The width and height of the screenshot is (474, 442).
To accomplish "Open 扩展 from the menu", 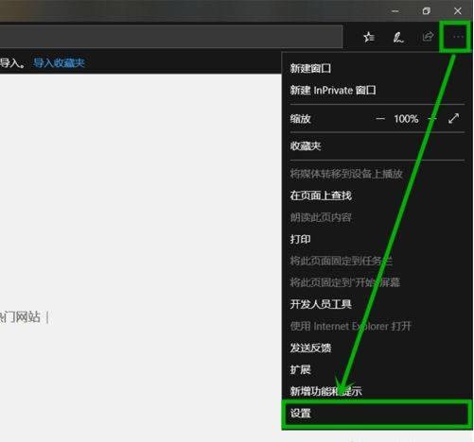I will [300, 369].
